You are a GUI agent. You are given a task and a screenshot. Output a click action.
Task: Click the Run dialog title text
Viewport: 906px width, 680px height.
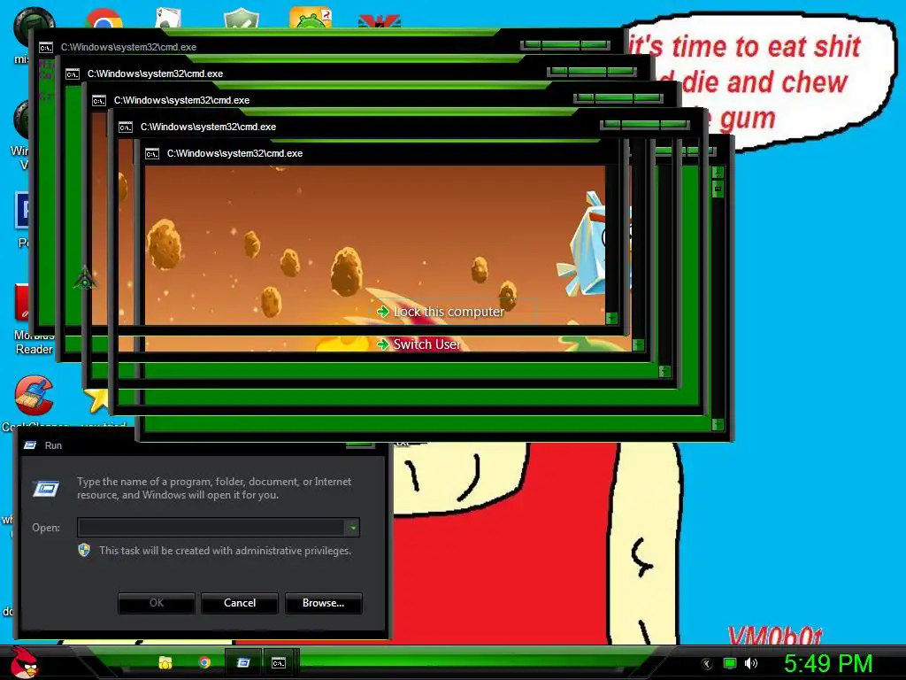tap(53, 445)
